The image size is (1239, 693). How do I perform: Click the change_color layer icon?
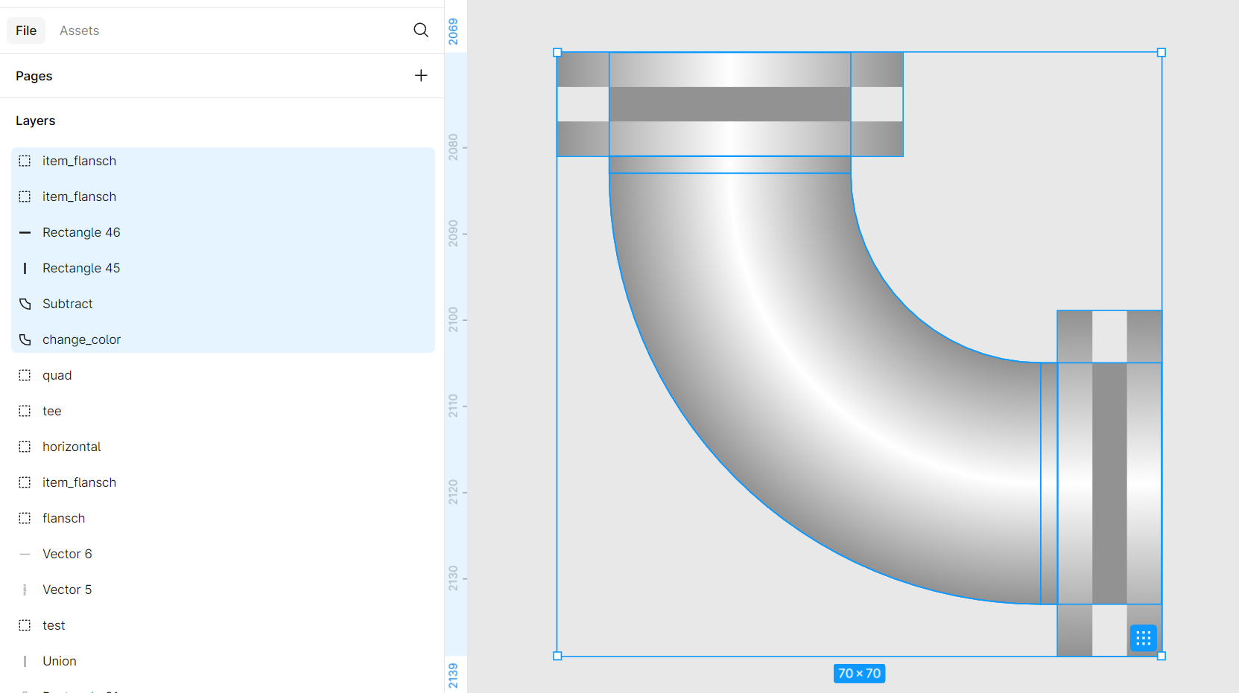pos(25,339)
